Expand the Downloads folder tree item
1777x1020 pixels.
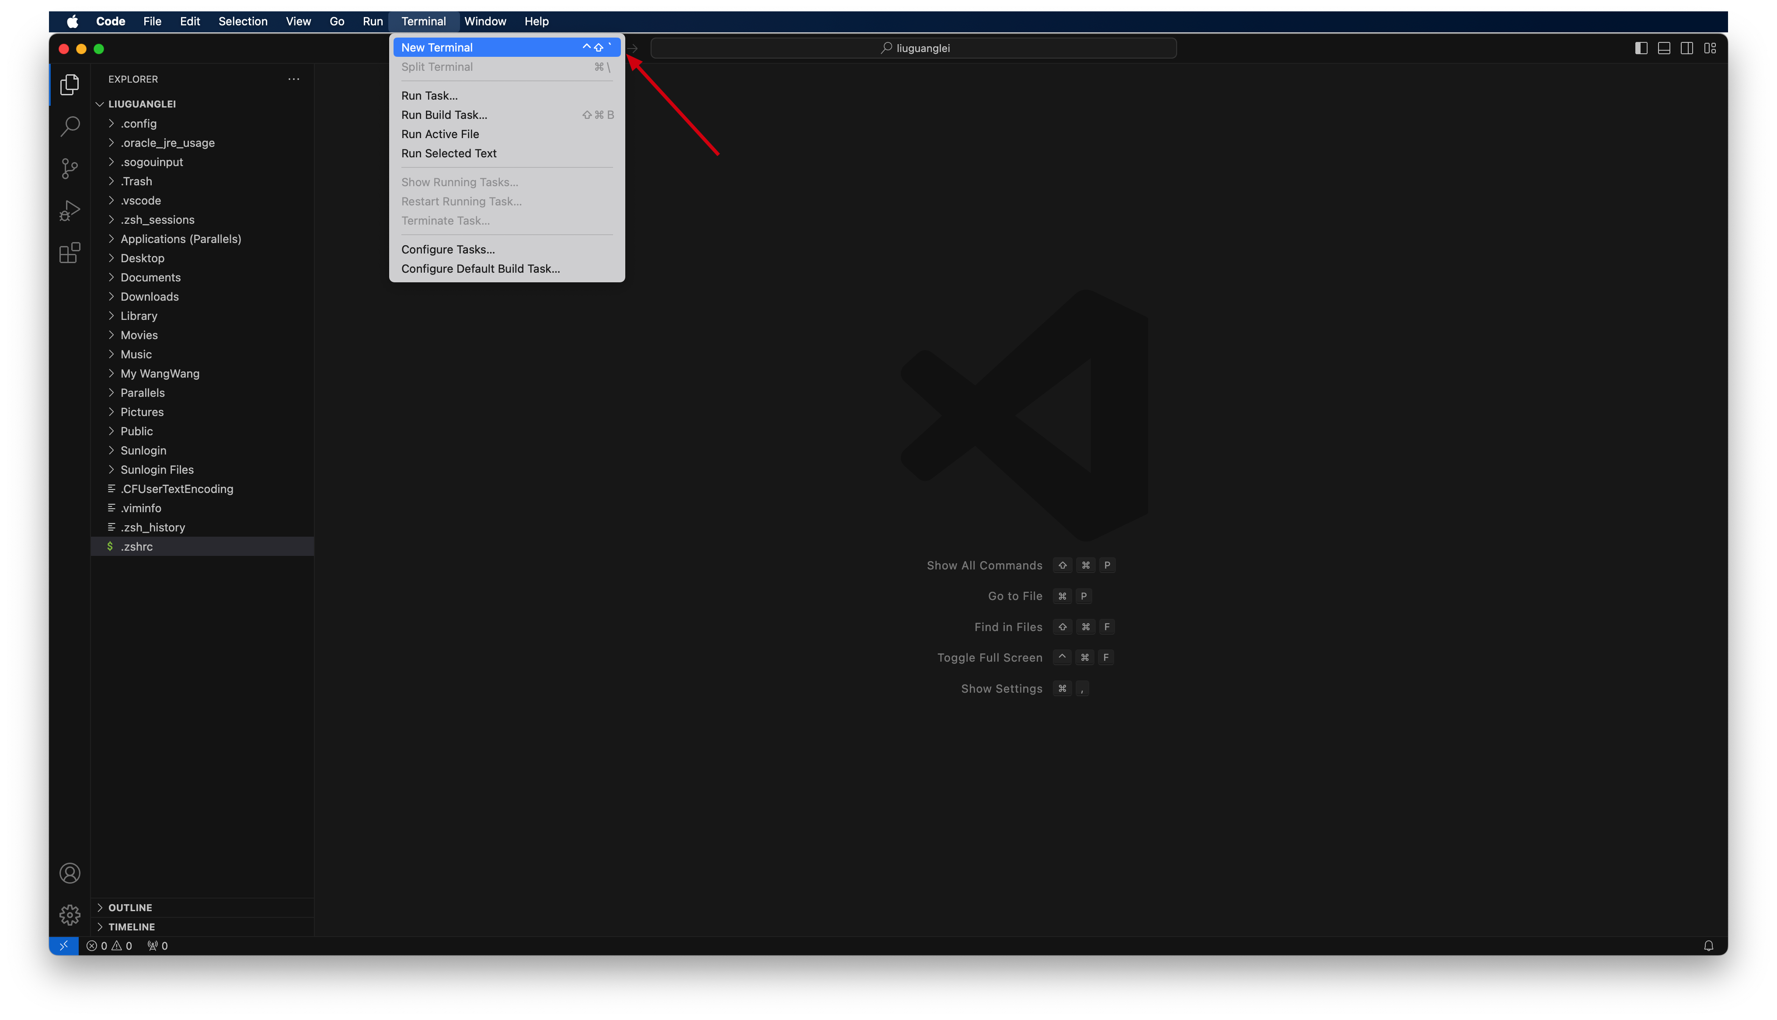(x=111, y=296)
